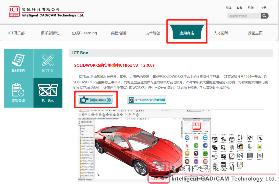The height and width of the screenshot is (184, 279).
Task: Switch language to 繁體
Action: [239, 8]
